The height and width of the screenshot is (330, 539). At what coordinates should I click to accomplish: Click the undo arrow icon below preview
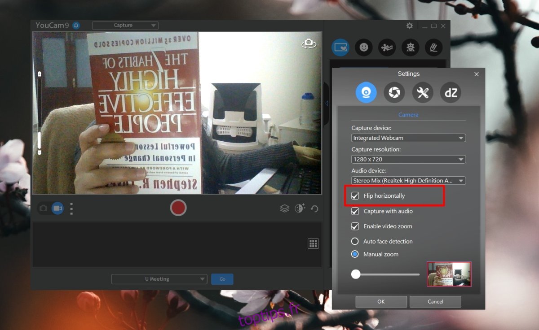pyautogui.click(x=314, y=208)
